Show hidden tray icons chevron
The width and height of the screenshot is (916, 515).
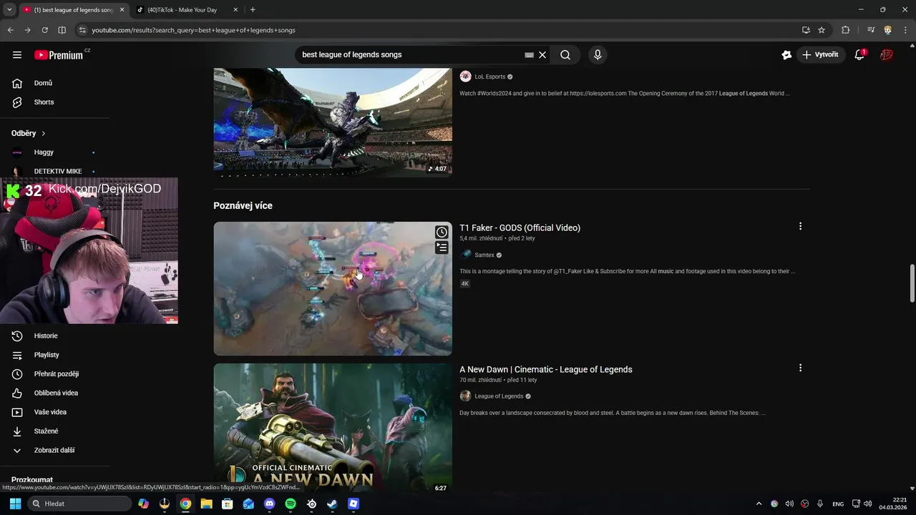[x=759, y=504]
